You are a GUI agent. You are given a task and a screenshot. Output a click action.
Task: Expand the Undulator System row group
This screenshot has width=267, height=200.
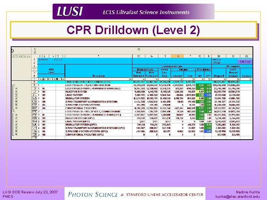tap(16, 98)
